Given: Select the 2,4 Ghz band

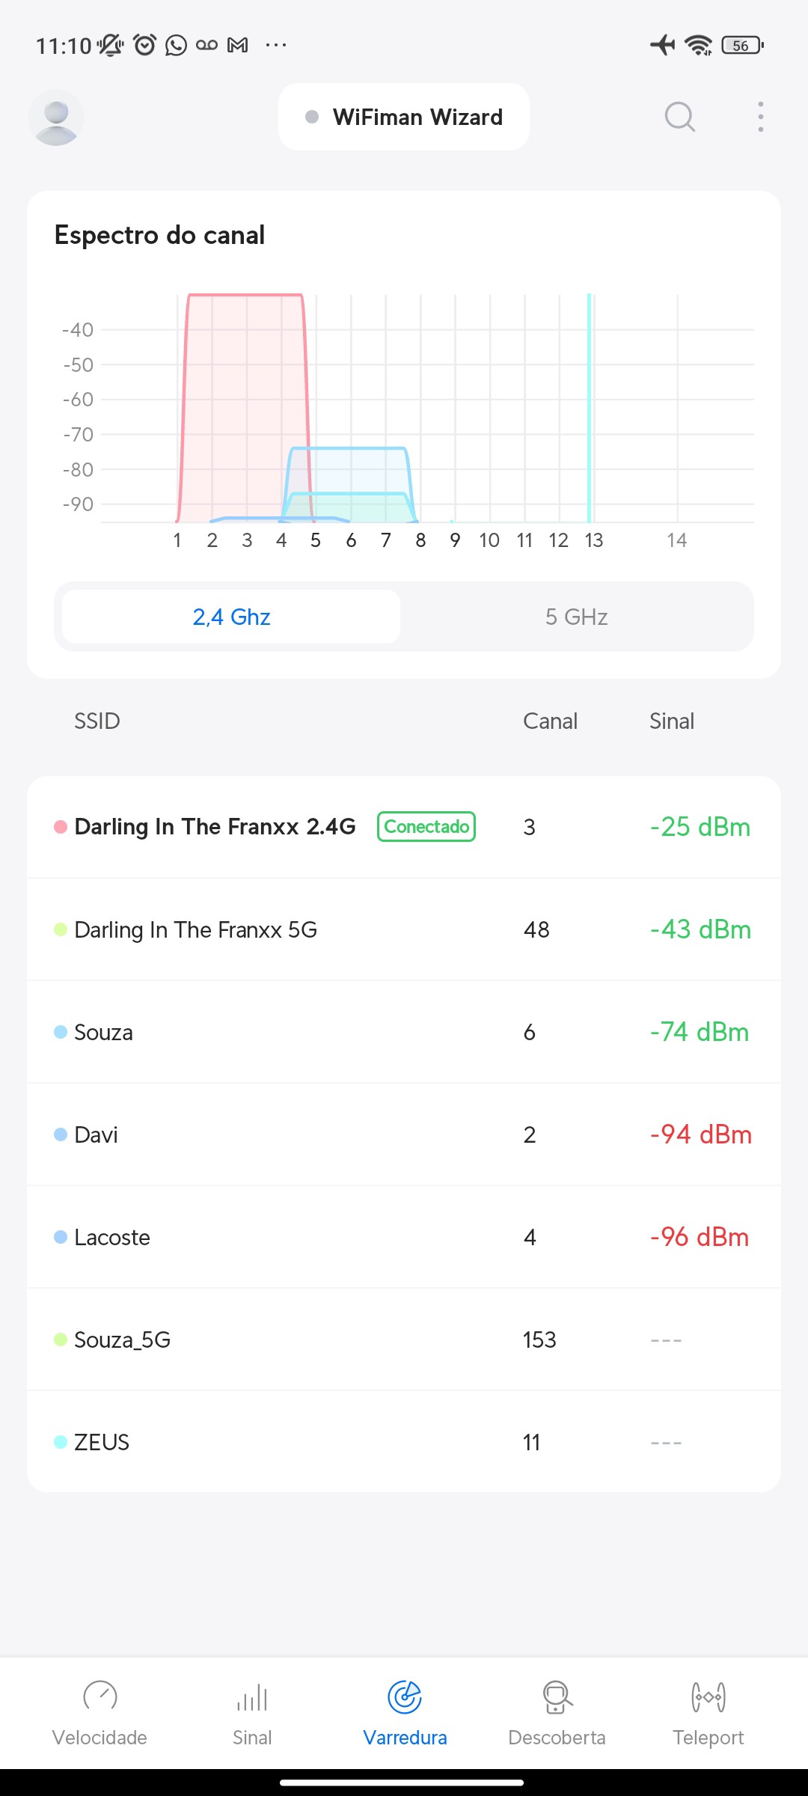Looking at the screenshot, I should tap(231, 617).
